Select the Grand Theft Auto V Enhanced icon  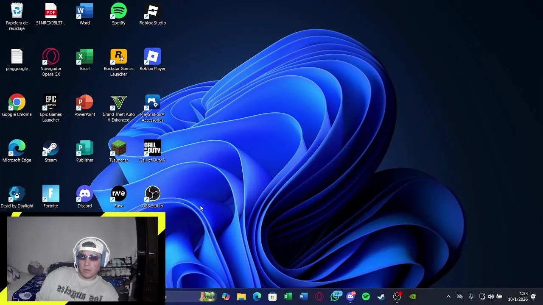pyautogui.click(x=118, y=108)
